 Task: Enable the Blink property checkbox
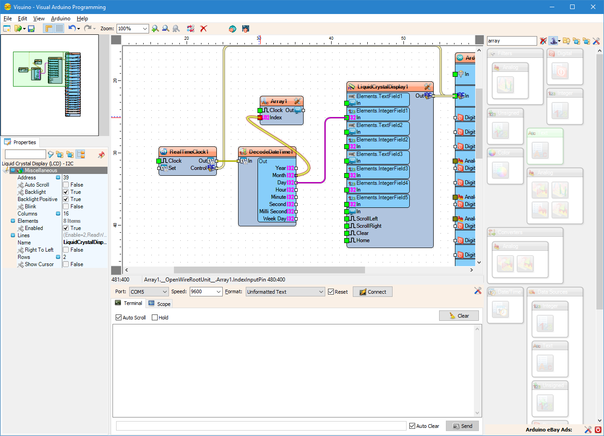tap(66, 206)
